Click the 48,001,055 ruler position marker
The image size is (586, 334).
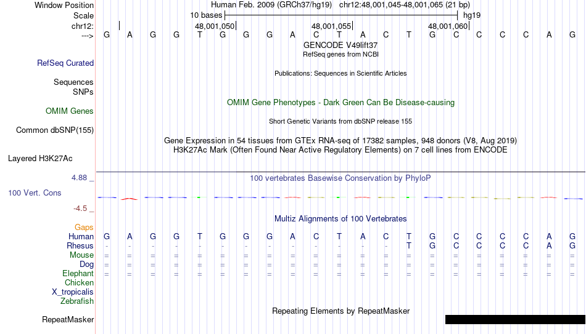[332, 26]
